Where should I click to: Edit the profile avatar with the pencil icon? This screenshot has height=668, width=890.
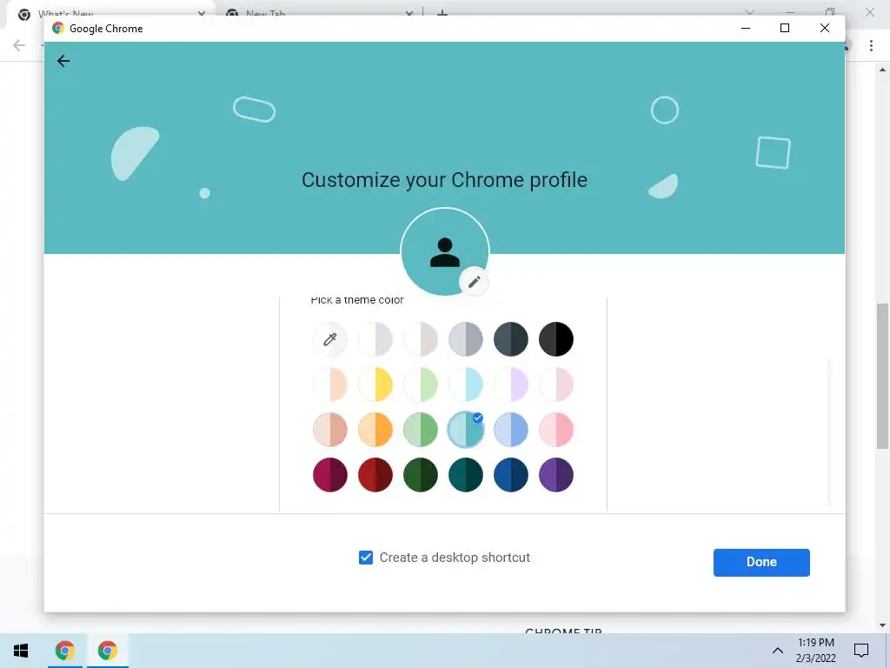point(474,281)
